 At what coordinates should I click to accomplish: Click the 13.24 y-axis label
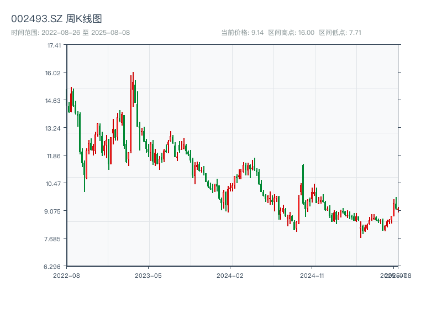(54, 128)
